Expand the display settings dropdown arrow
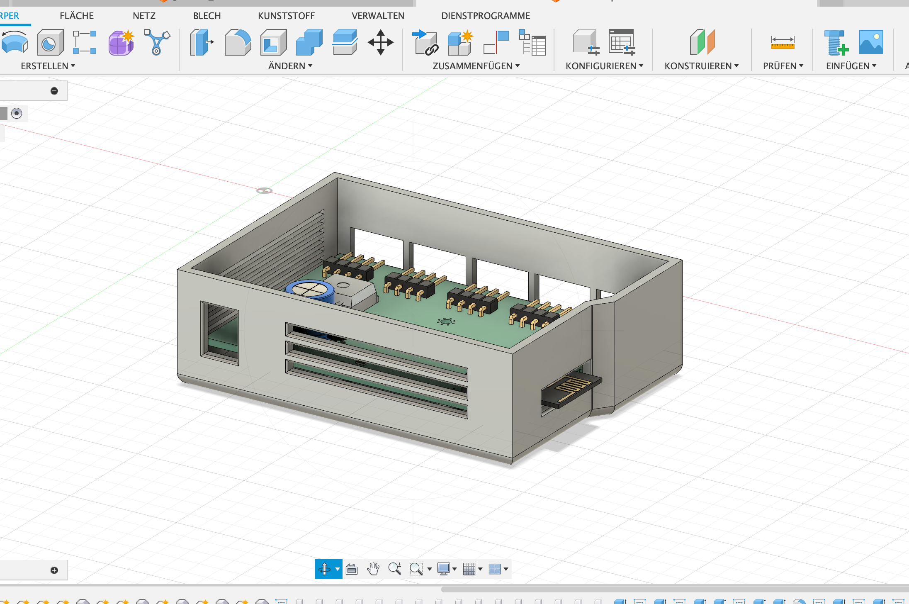Image resolution: width=909 pixels, height=604 pixels. (454, 569)
